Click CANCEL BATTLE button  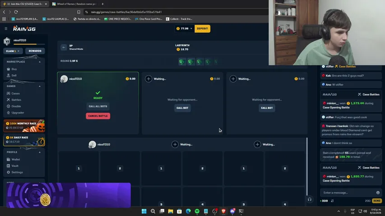coord(98,116)
